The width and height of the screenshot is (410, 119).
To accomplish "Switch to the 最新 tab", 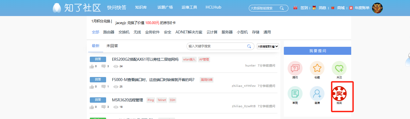I will [96, 46].
